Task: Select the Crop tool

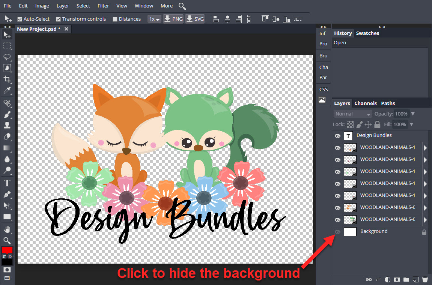Action: (x=7, y=79)
